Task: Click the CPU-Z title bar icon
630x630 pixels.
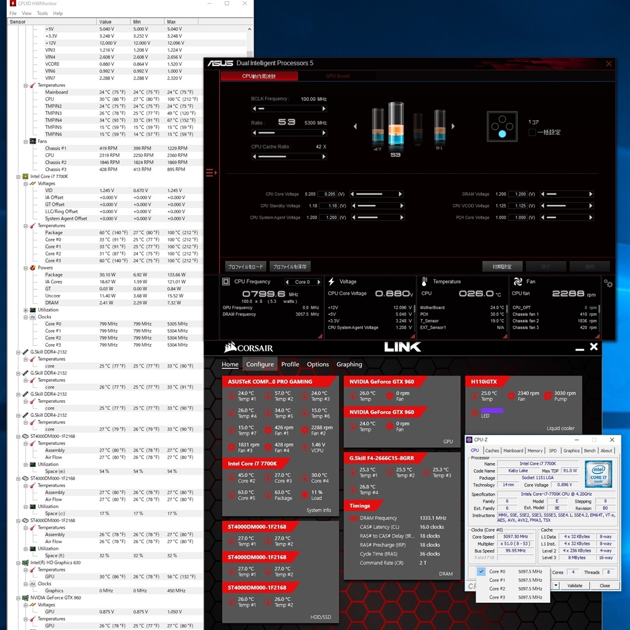Action: click(469, 440)
